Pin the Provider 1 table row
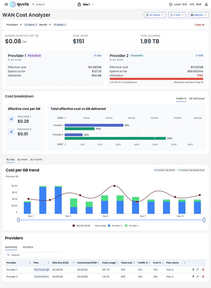This screenshot has width=211, height=288. click(x=193, y=270)
